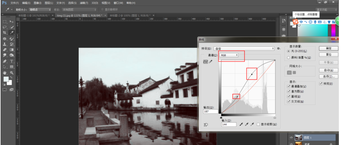341x145 pixels.
Task: Click the white point slider under curve
Action: click(x=275, y=117)
